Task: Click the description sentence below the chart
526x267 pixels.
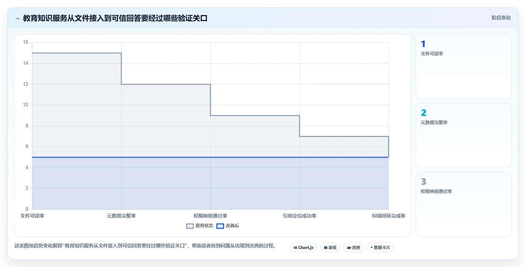Action: (x=145, y=246)
